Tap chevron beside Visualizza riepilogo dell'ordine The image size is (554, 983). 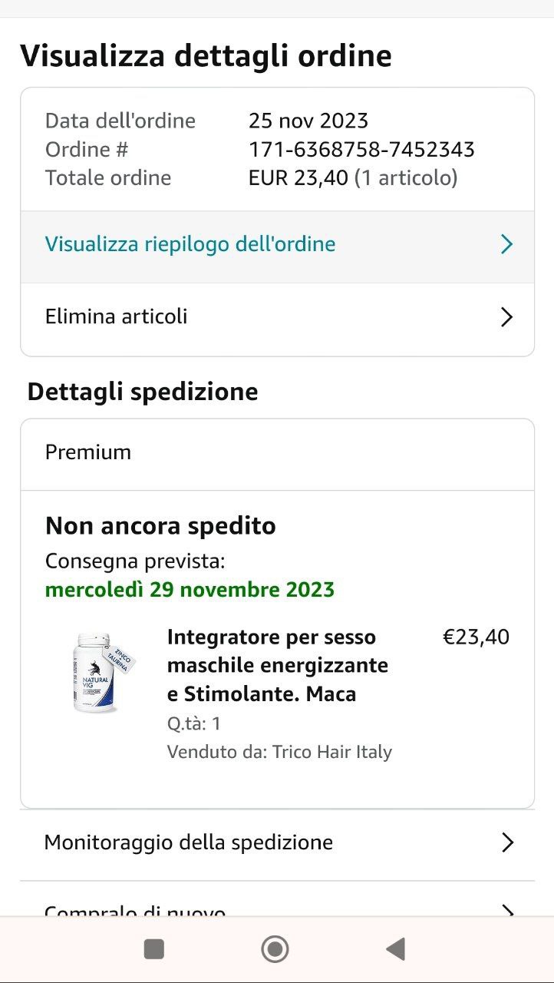pos(506,245)
